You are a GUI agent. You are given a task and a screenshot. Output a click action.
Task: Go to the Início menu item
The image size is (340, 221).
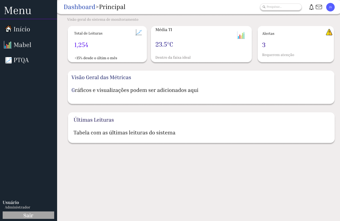(22, 29)
